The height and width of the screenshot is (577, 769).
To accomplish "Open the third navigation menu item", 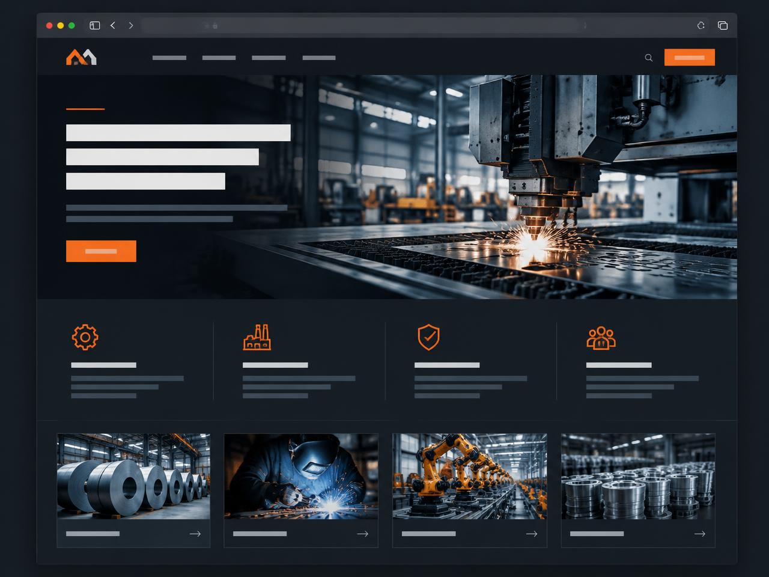I will (x=269, y=58).
